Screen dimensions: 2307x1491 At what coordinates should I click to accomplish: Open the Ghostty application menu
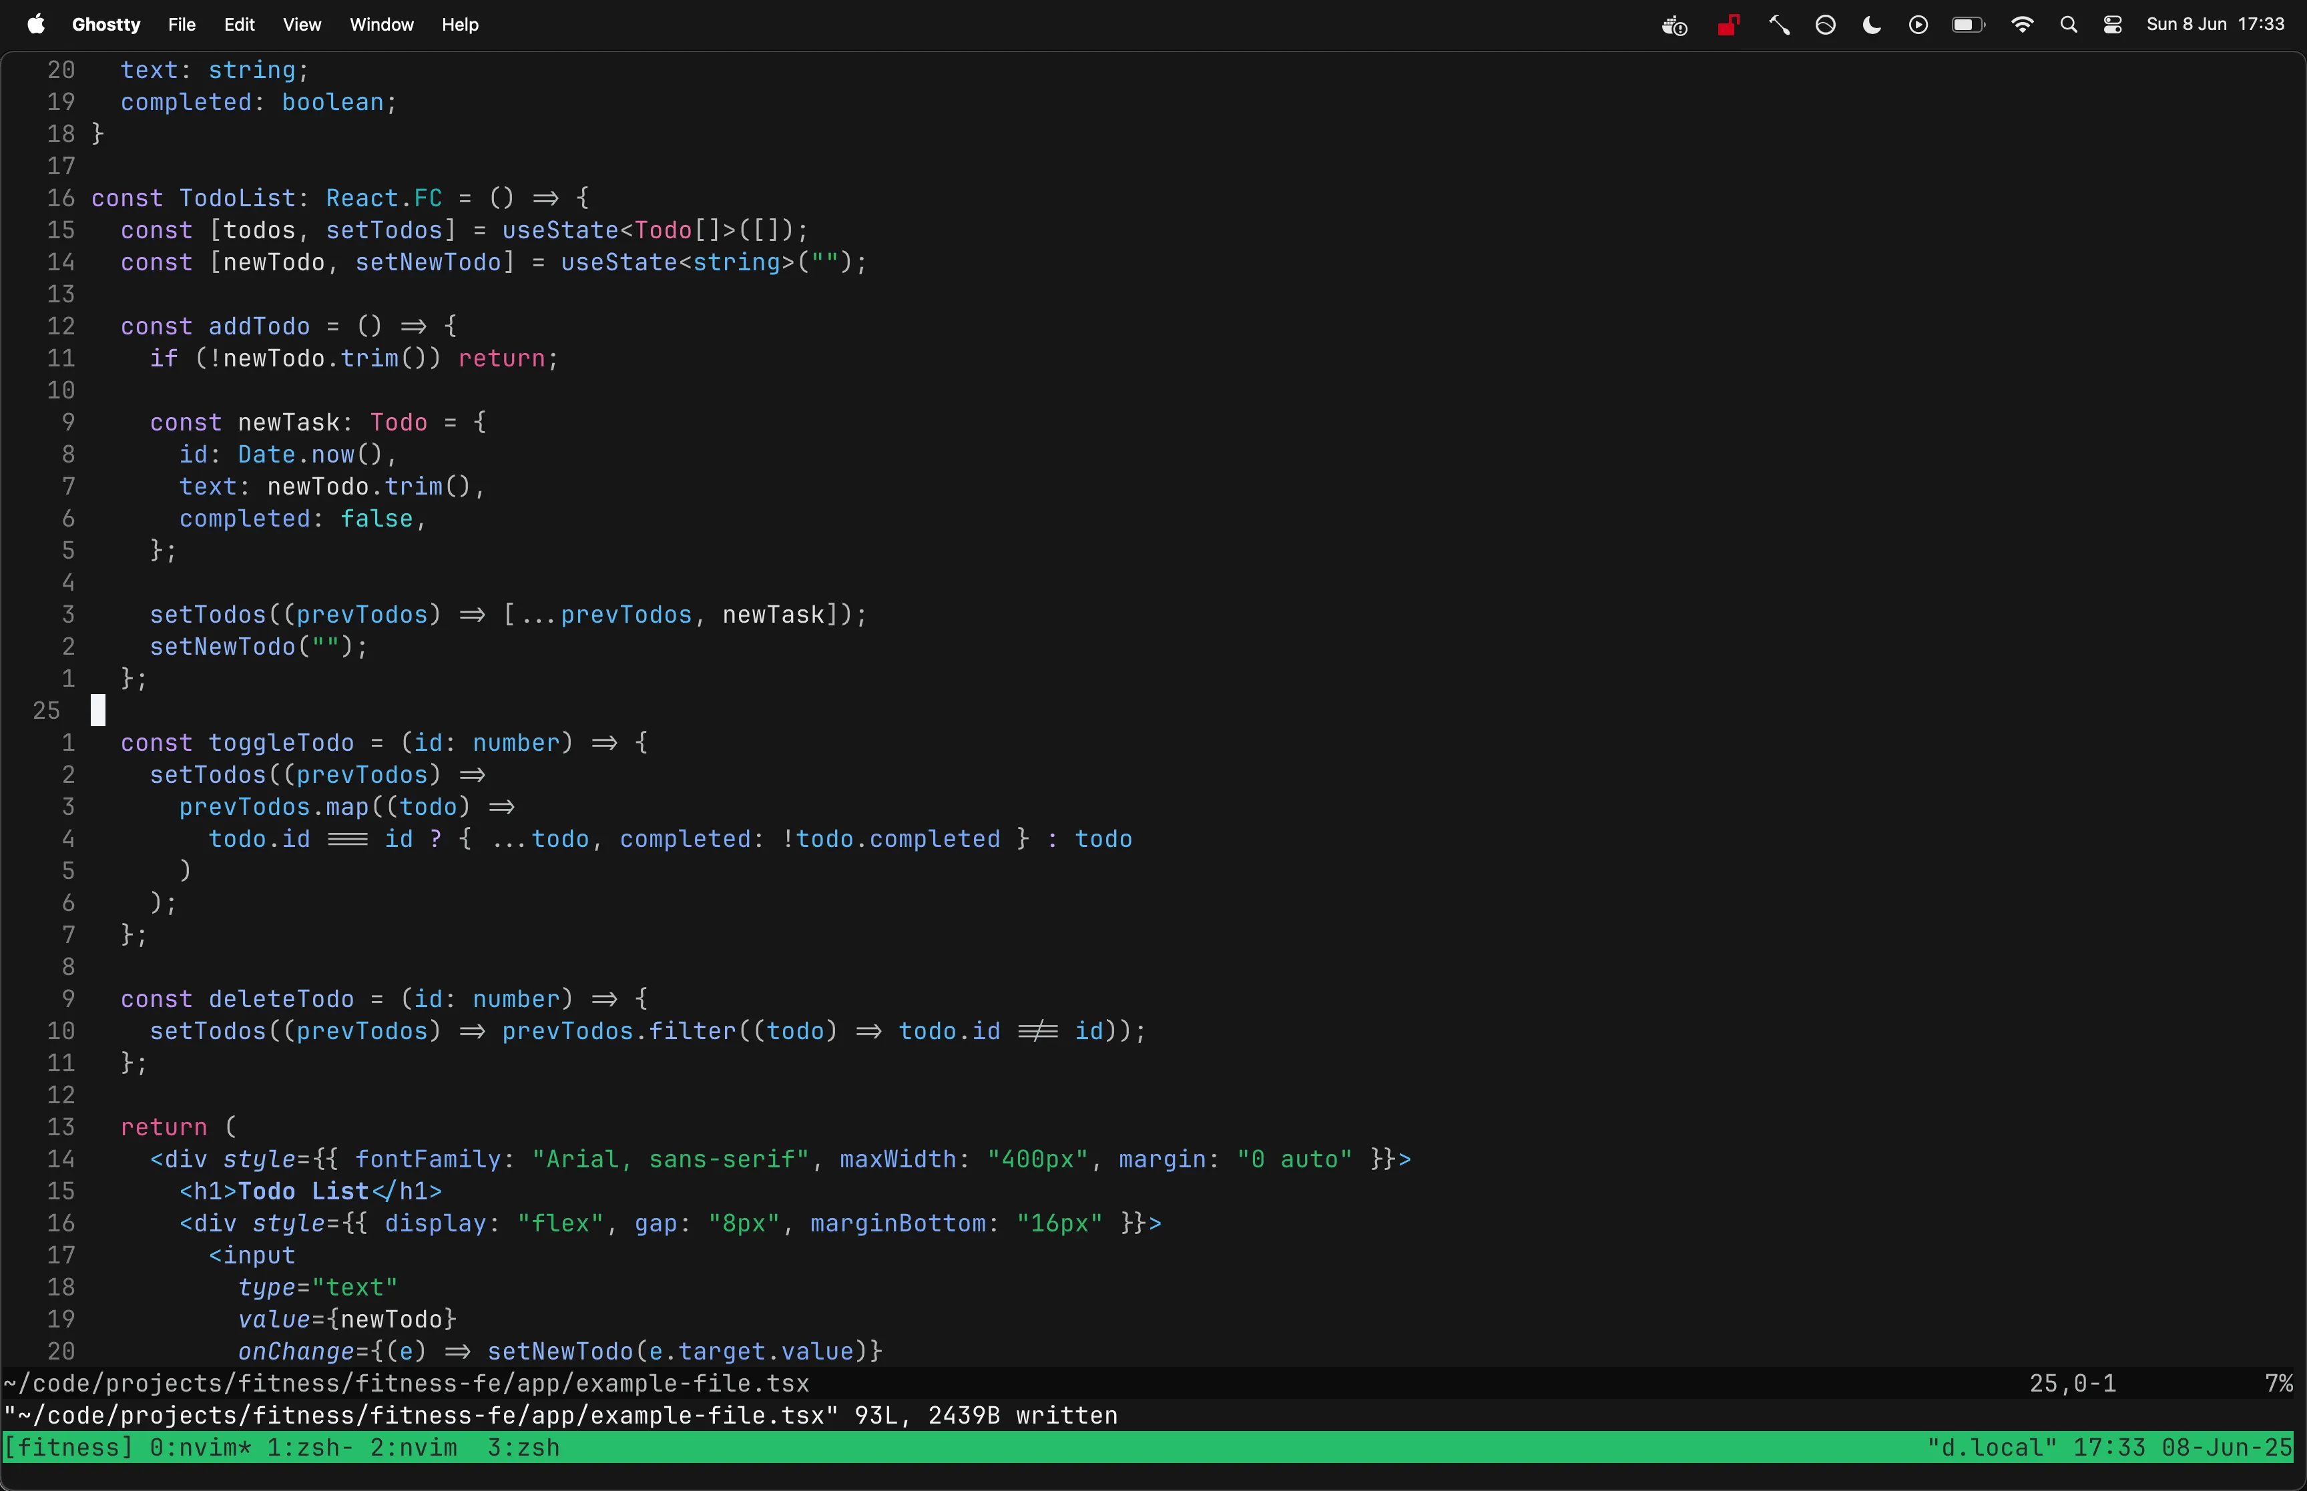point(105,24)
